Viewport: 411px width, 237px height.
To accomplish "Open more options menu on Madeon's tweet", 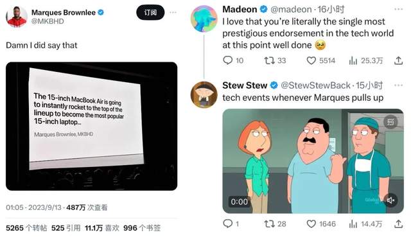I will [398, 9].
